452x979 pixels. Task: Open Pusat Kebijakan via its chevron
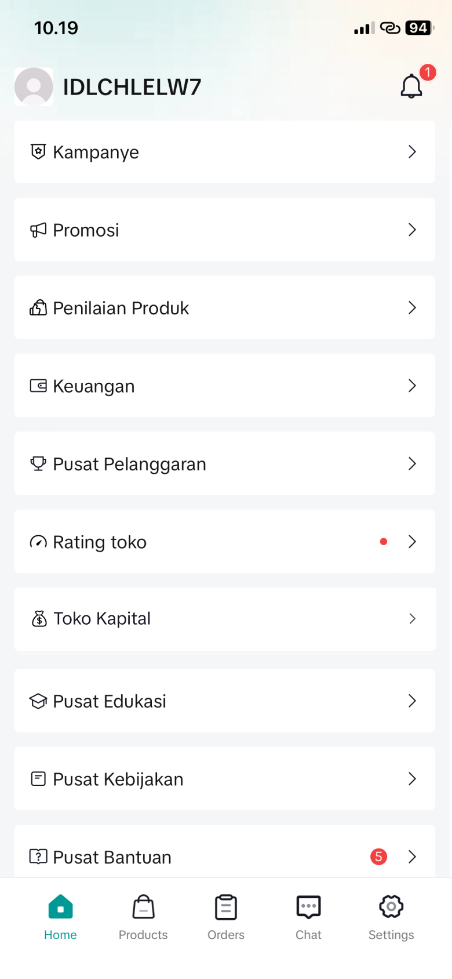412,779
